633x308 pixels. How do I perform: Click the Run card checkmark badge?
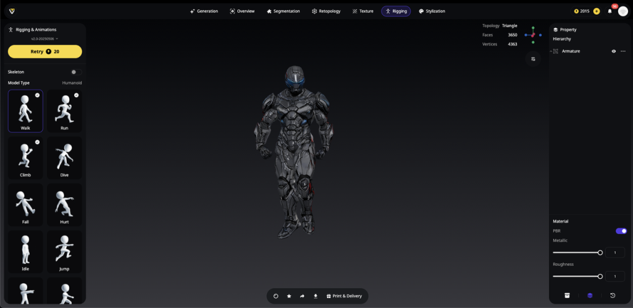[76, 95]
